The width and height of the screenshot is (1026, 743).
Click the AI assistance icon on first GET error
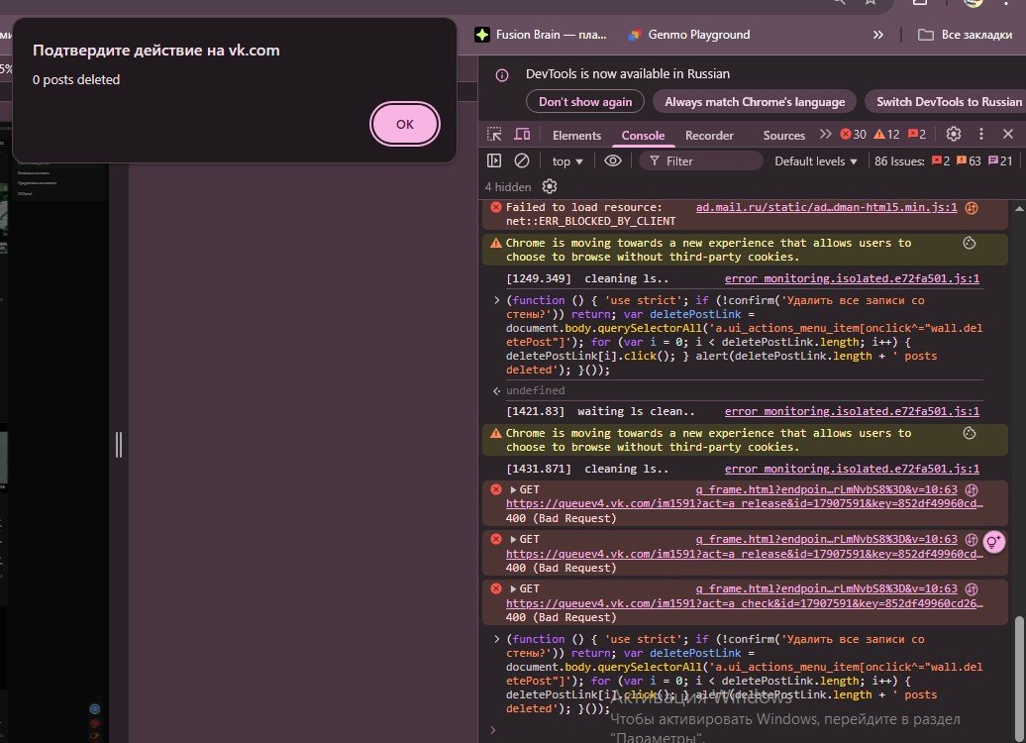972,489
